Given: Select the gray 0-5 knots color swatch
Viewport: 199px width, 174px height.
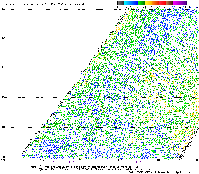Looking at the screenshot, I should coord(120,3).
